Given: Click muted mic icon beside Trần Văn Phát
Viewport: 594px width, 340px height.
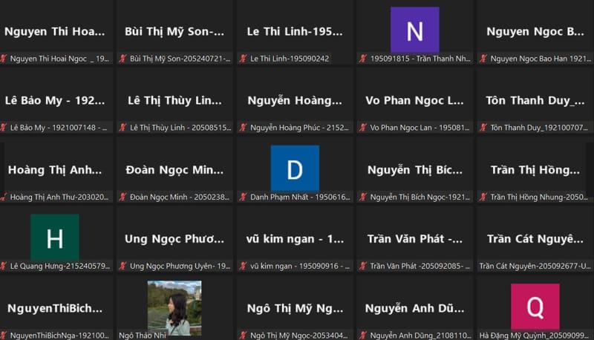Looking at the screenshot, I should 364,266.
